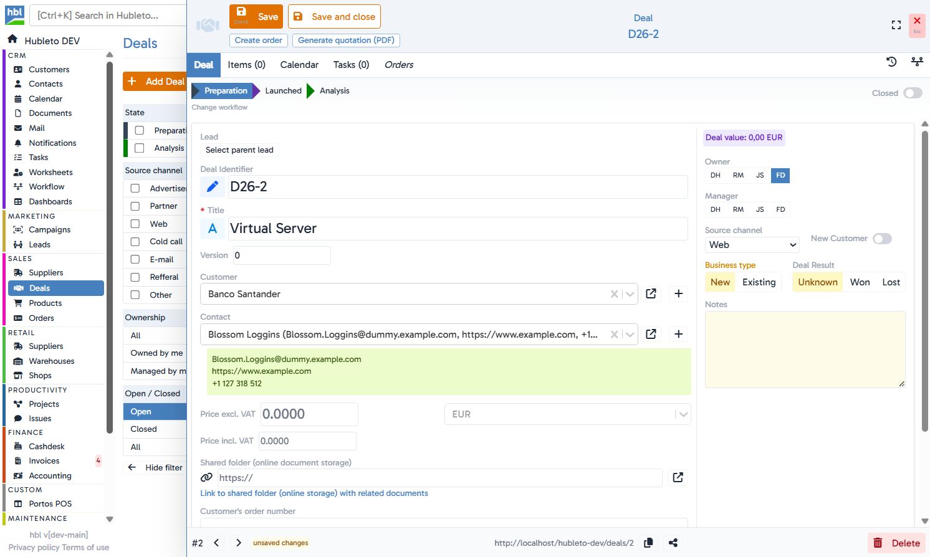Click the Create order button

tap(258, 40)
